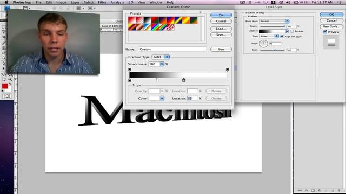Screen dimensions: 346x194
Task: Open the Image menu
Action: point(61,2)
